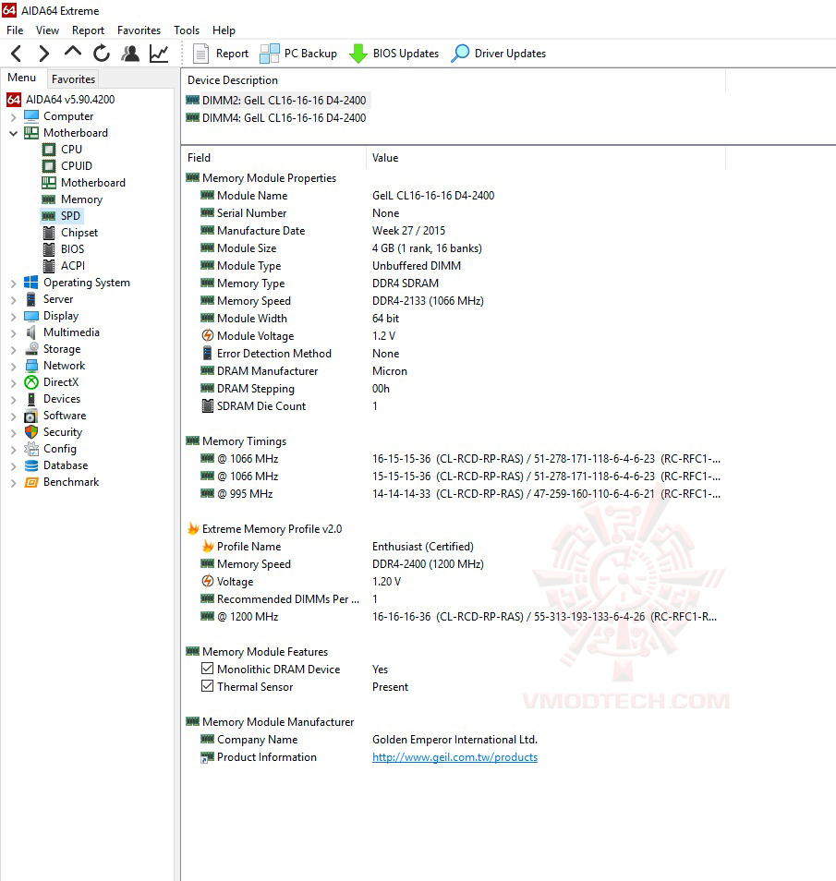Expand the Network node
The width and height of the screenshot is (836, 881).
click(14, 367)
